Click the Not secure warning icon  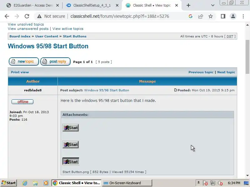click(39, 16)
